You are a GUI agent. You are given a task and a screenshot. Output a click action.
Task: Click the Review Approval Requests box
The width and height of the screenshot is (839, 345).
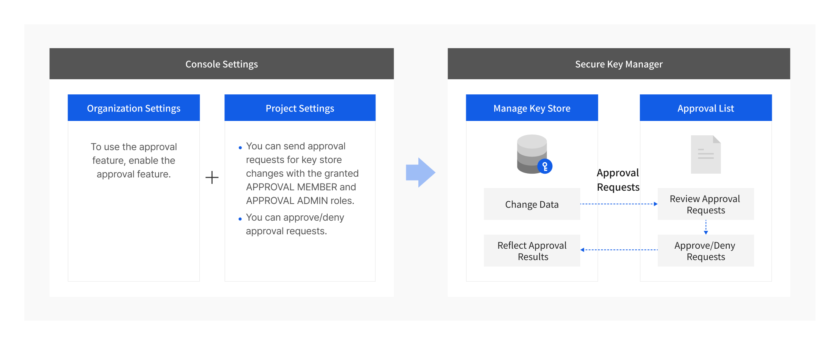pyautogui.click(x=706, y=204)
